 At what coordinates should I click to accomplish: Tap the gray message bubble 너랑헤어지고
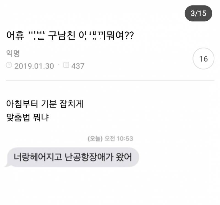click(x=73, y=157)
